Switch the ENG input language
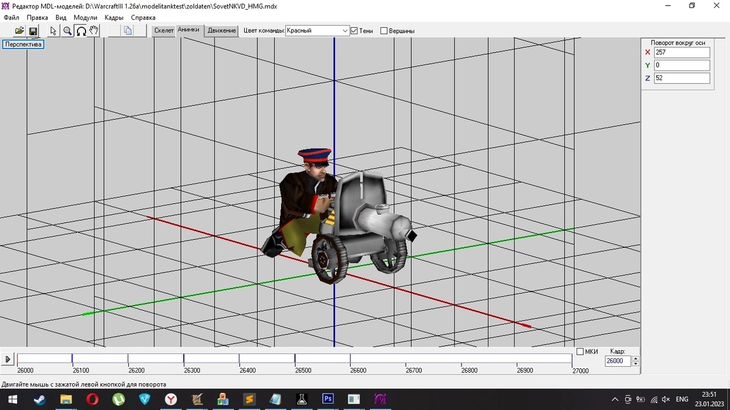Viewport: 730px width, 410px height. click(x=682, y=399)
